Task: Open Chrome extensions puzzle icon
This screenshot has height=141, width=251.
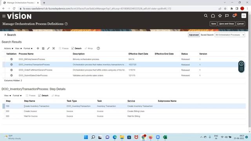Action: click(231, 9)
